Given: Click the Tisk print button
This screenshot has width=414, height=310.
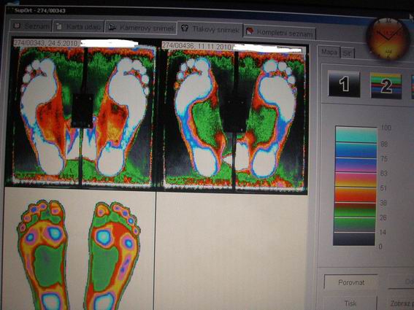Looking at the screenshot, I should point(350,303).
